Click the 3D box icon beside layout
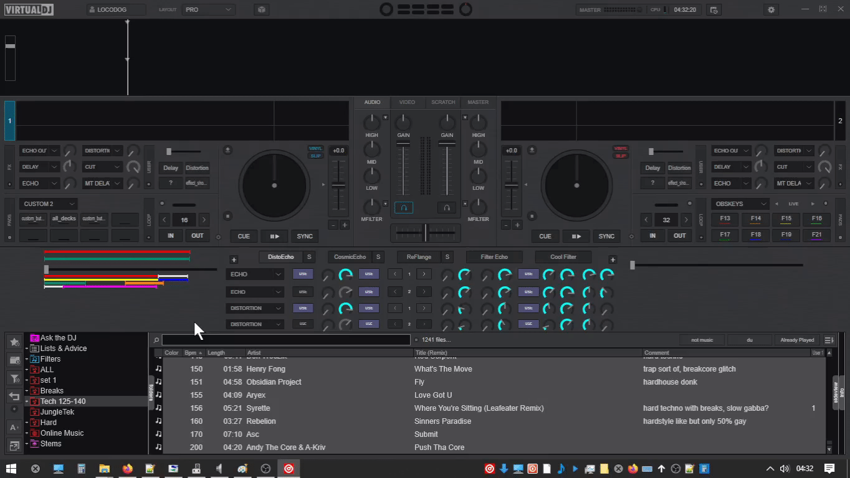Screen dimensions: 850x478 tap(262, 10)
